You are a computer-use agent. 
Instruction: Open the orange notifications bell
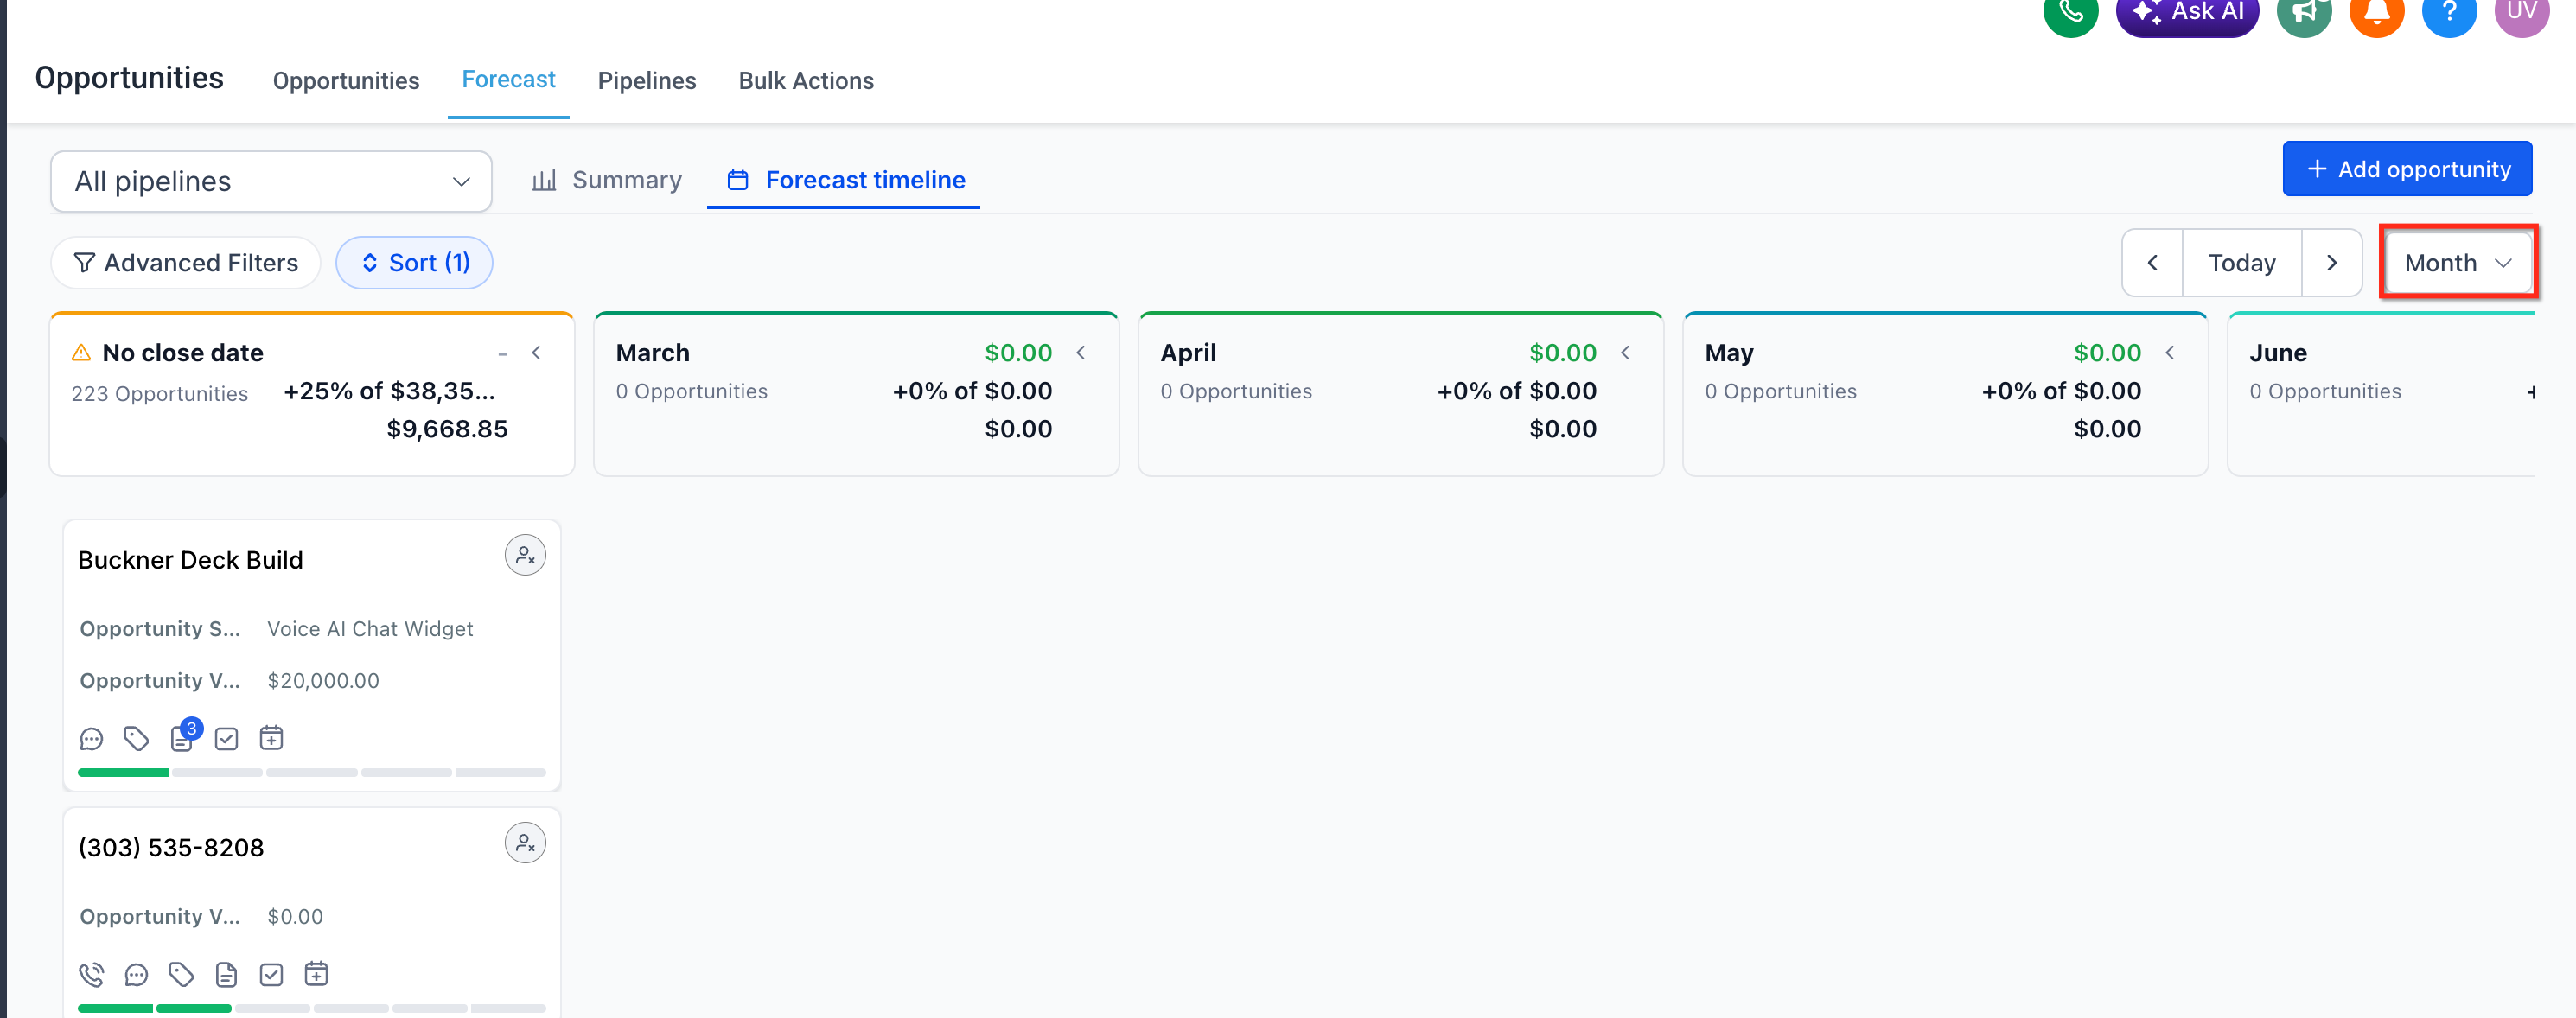(2376, 13)
